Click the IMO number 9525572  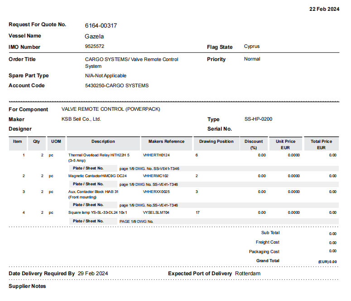point(95,47)
